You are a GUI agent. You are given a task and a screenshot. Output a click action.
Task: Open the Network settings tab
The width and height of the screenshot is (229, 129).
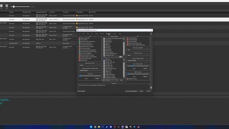coord(102,34)
